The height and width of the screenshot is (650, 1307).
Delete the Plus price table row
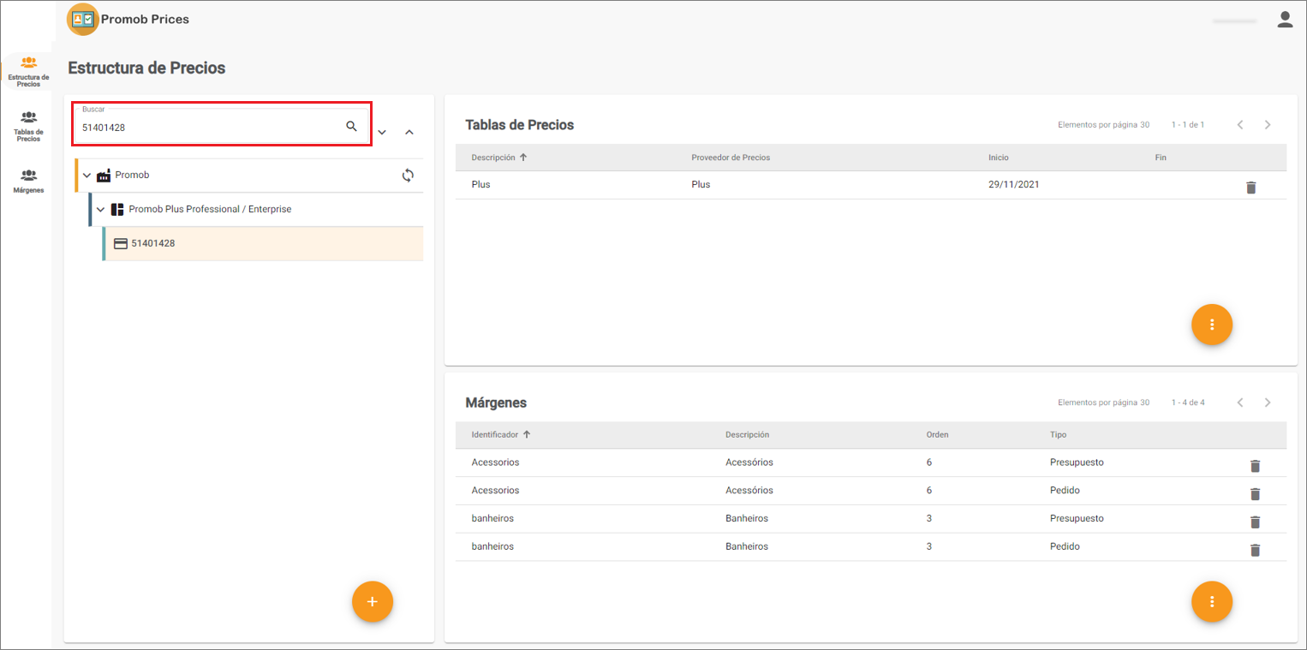pos(1250,188)
